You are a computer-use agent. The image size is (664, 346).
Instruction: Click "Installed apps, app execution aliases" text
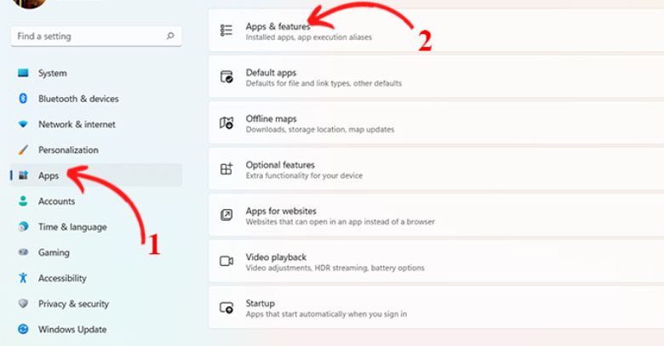[309, 37]
